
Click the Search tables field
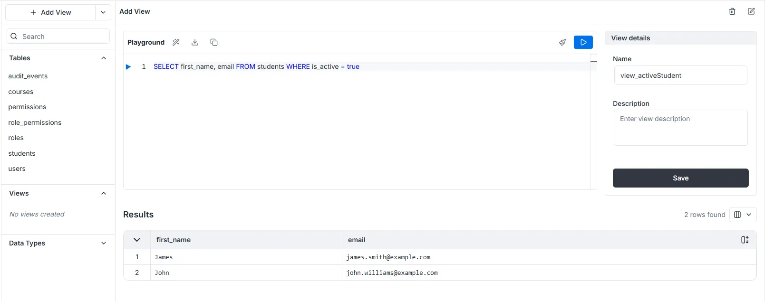58,37
